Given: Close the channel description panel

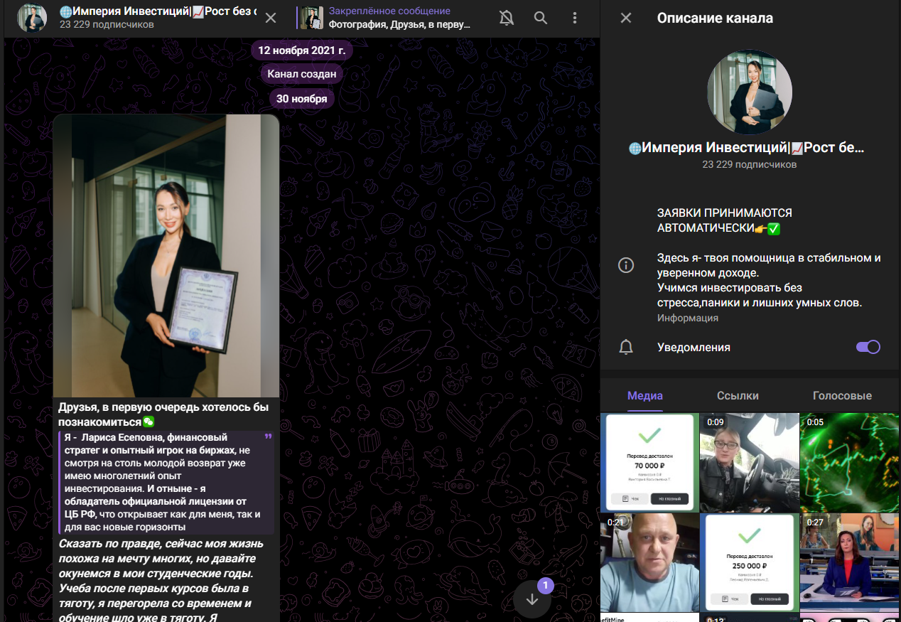Looking at the screenshot, I should [x=626, y=18].
